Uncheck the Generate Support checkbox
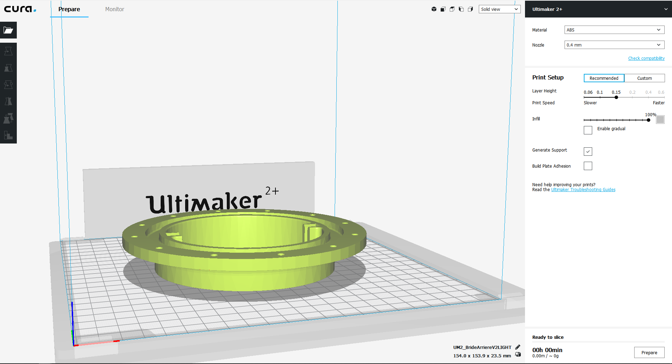Viewport: 672px width, 364px height. pyautogui.click(x=588, y=151)
